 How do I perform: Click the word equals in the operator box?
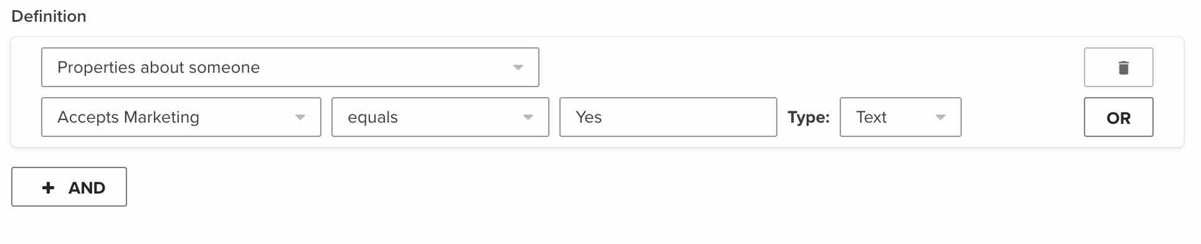coord(373,118)
